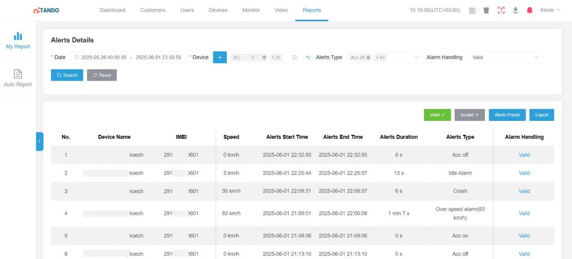Mark alerts with grey Invalid button
This screenshot has height=259, width=572.
(469, 115)
